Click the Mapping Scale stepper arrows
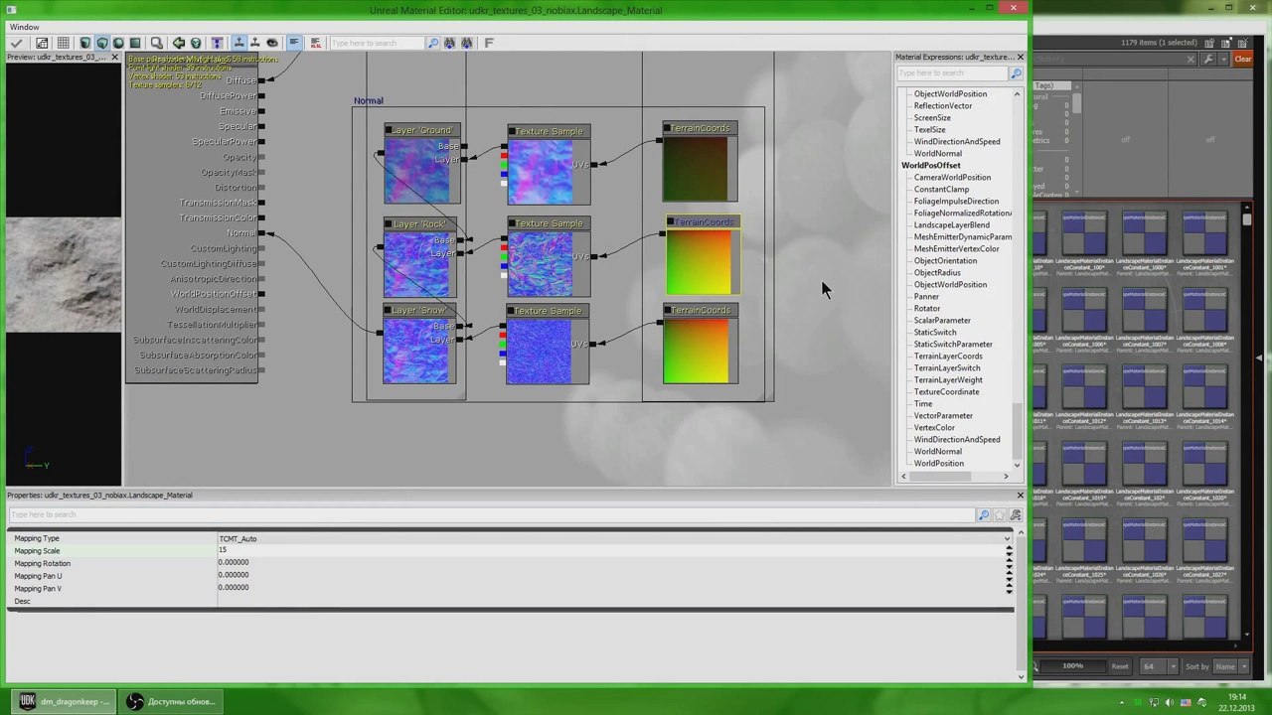Screen dimensions: 1272x715 pyautogui.click(x=1009, y=550)
